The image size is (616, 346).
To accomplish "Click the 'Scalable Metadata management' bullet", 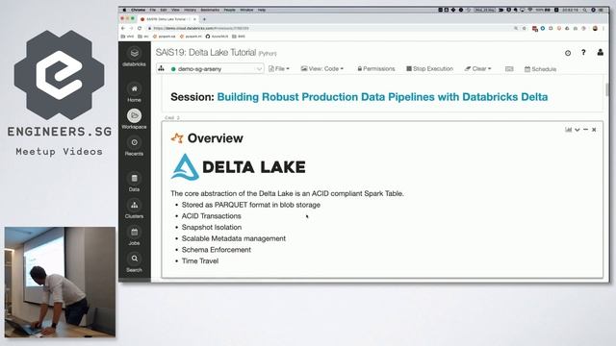I will [x=233, y=238].
